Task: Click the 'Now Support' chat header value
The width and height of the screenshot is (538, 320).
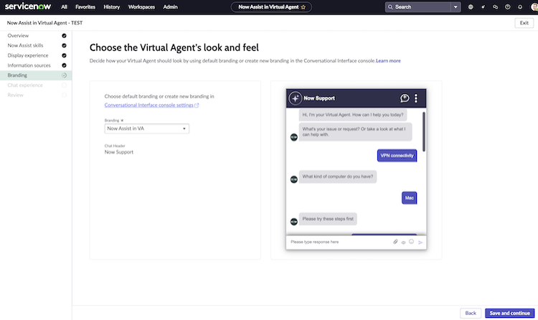Action: (118, 152)
